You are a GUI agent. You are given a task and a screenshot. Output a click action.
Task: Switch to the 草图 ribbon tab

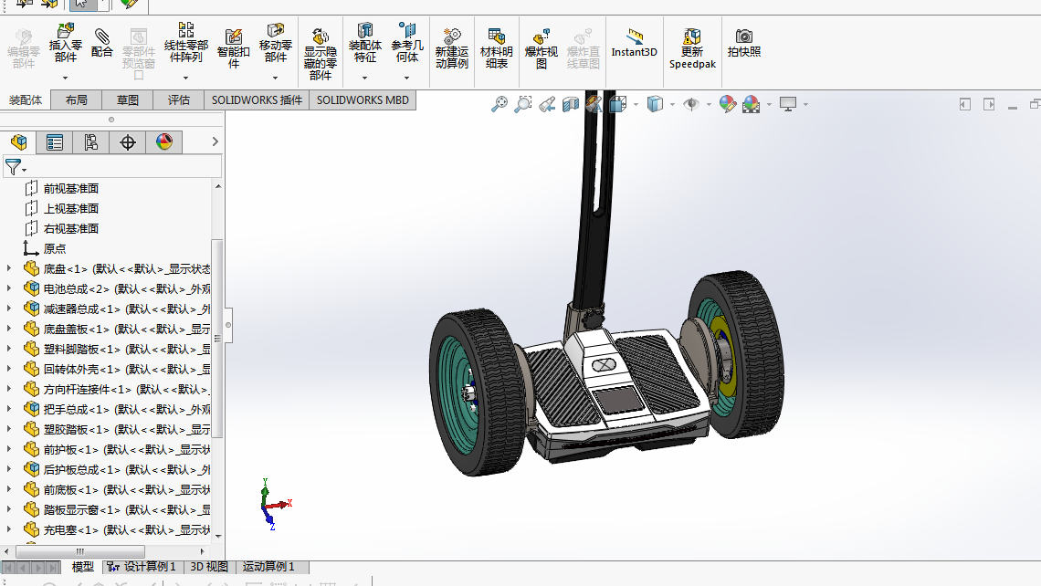[128, 100]
